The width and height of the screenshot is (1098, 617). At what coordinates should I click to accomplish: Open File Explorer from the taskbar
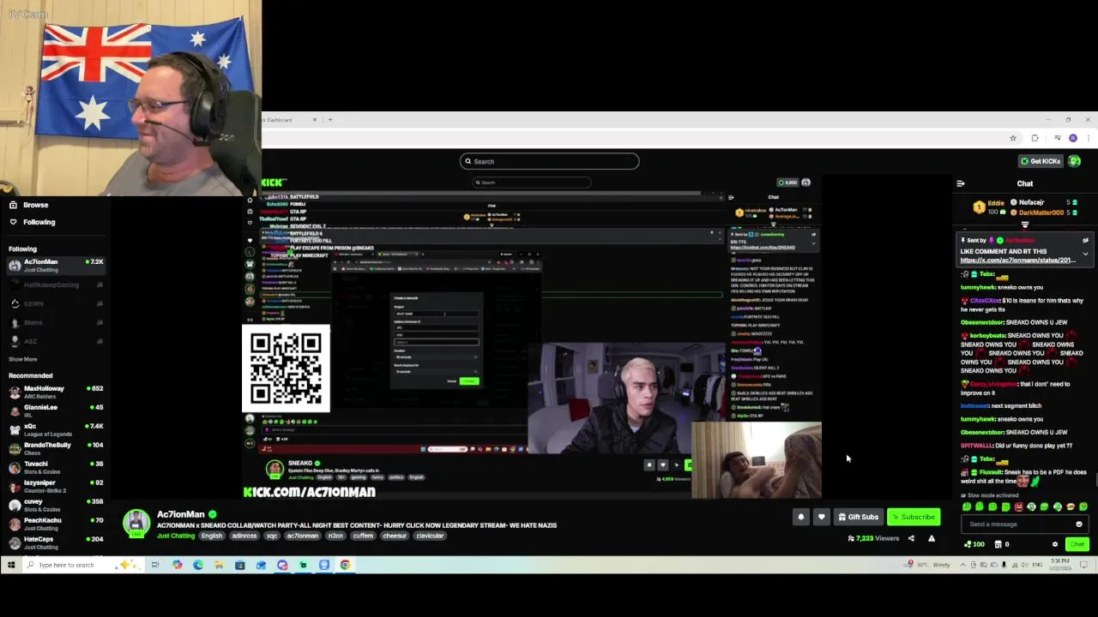coord(219,565)
